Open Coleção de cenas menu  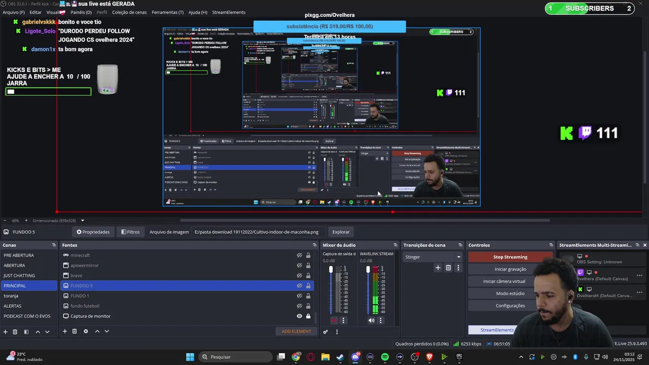click(130, 12)
